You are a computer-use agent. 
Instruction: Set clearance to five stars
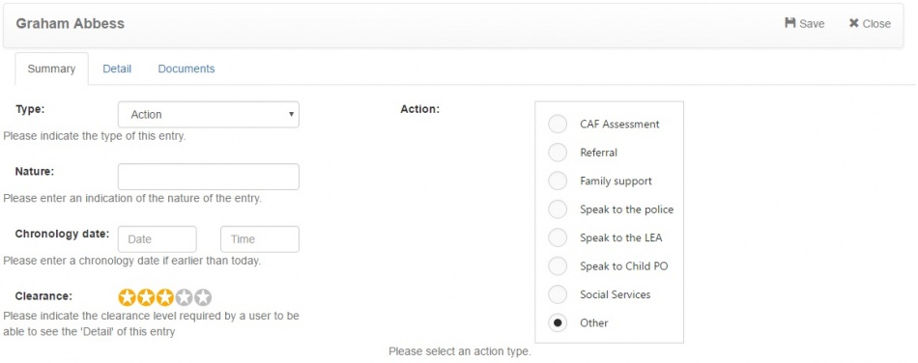point(203,297)
